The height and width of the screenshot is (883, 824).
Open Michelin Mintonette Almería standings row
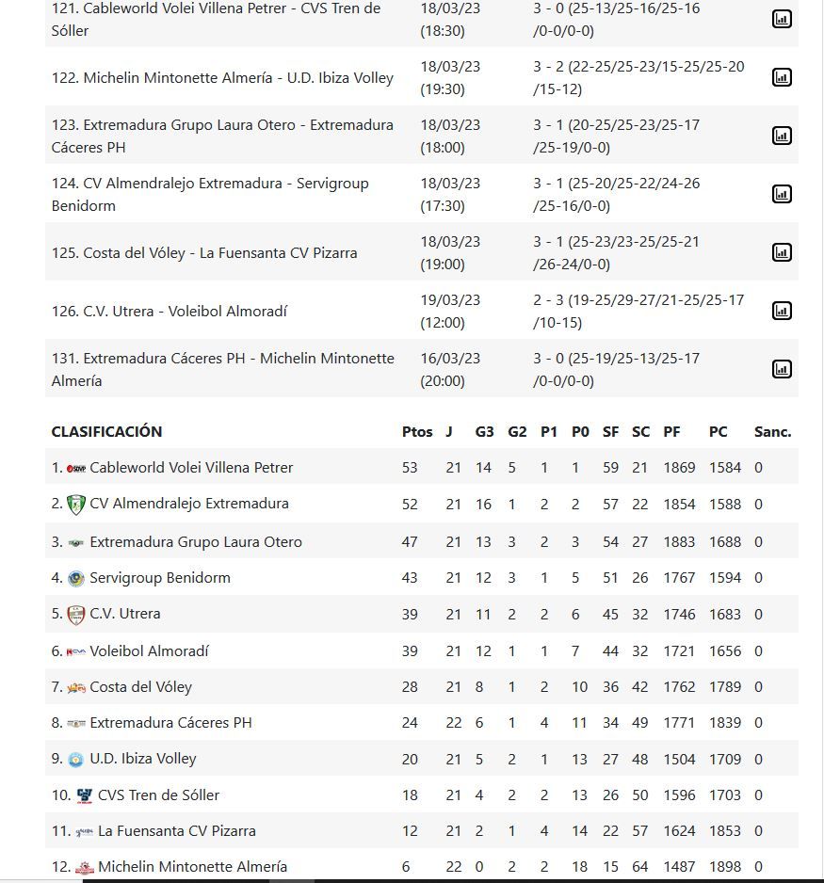(192, 866)
